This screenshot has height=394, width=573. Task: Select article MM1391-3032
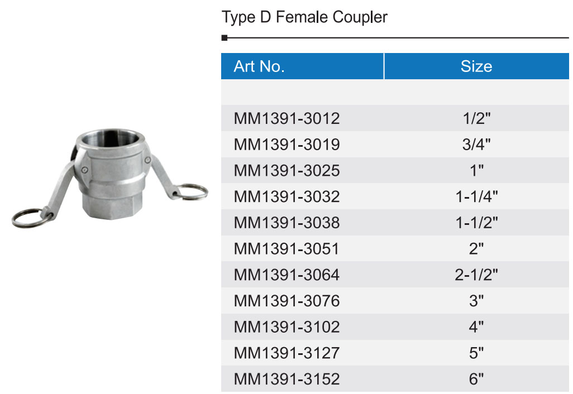pyautogui.click(x=286, y=196)
